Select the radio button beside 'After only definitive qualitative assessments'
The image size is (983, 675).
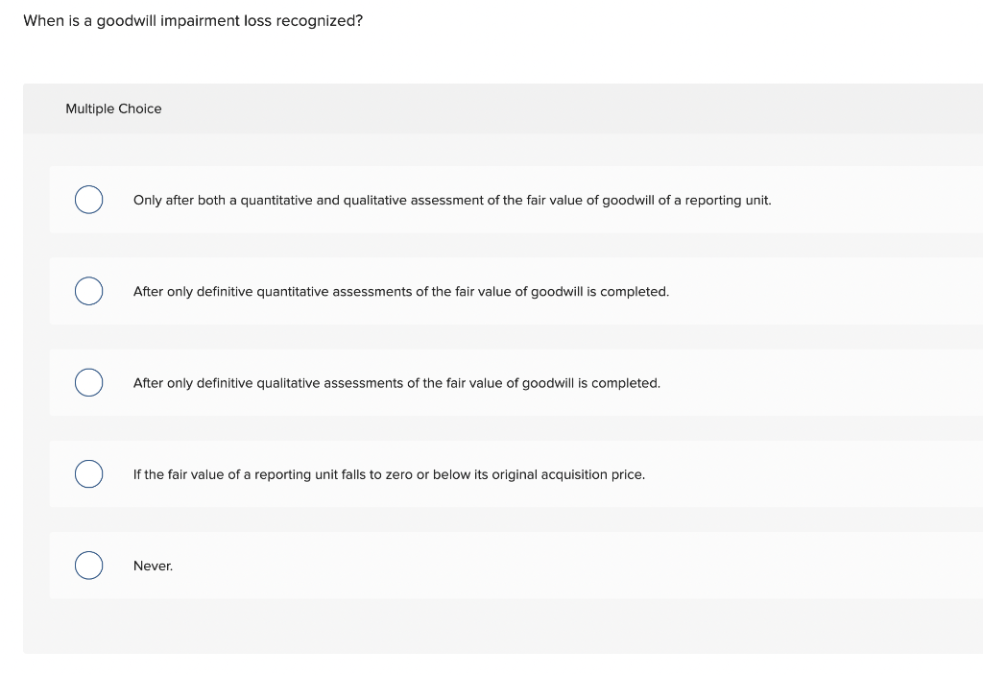(x=88, y=382)
